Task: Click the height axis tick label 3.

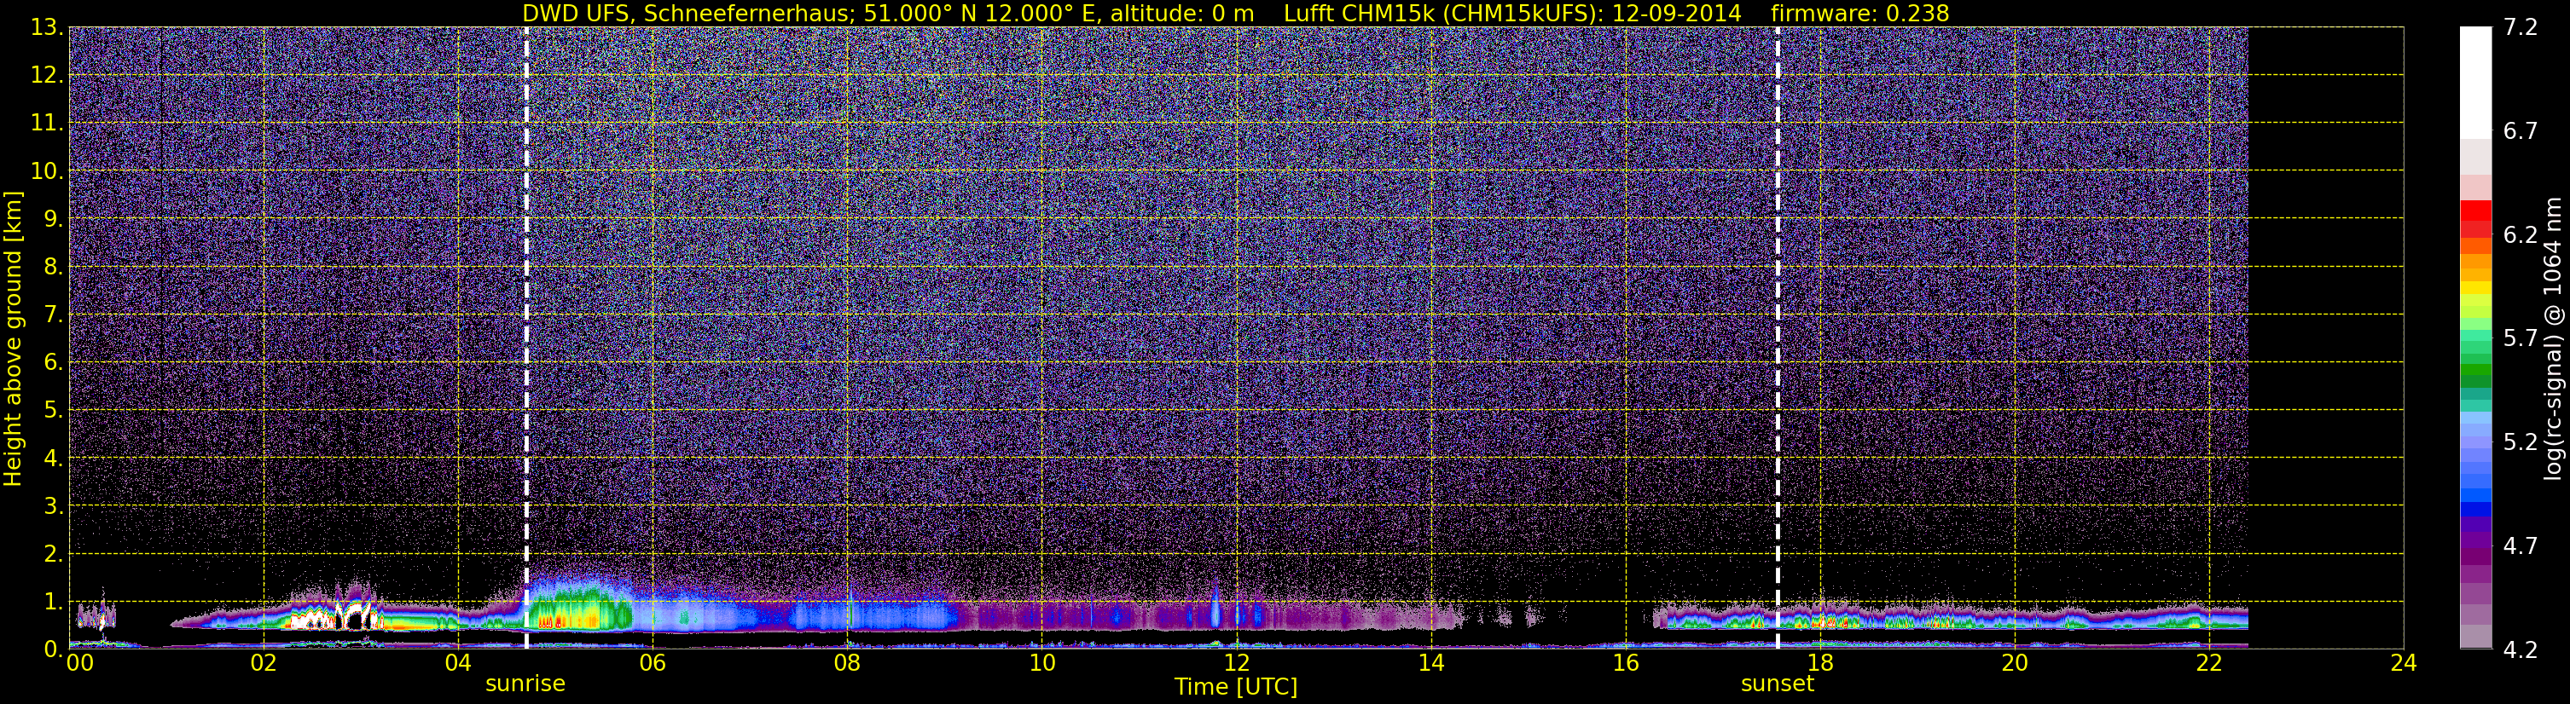Action: [54, 506]
